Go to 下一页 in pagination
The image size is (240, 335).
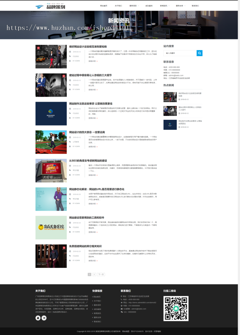point(101,274)
